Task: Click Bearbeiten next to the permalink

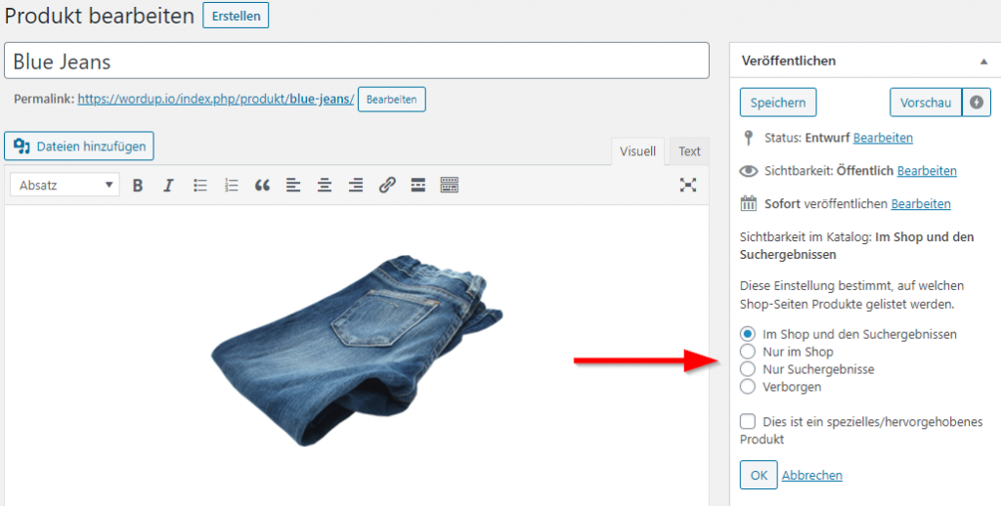Action: pos(391,100)
